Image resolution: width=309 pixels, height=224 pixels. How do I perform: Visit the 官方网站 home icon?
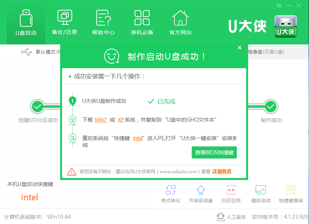[180, 23]
